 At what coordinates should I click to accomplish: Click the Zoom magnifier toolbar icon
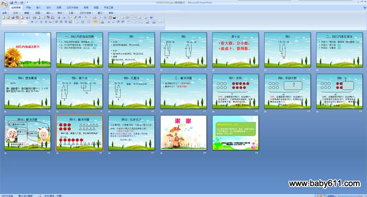[145, 17]
